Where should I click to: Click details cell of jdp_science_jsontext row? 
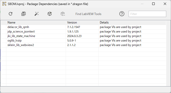tap(132, 31)
